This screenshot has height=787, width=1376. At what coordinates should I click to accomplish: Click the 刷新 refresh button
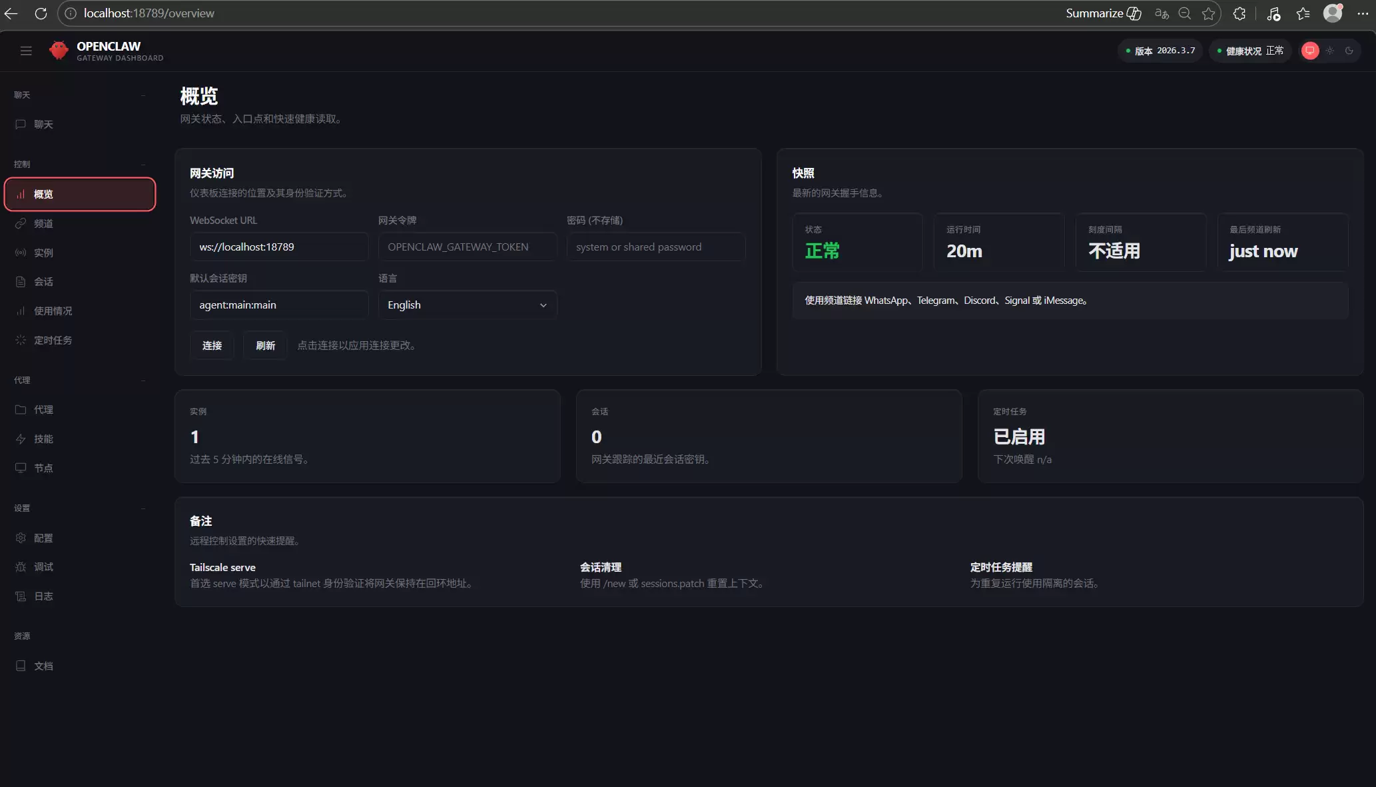coord(265,346)
